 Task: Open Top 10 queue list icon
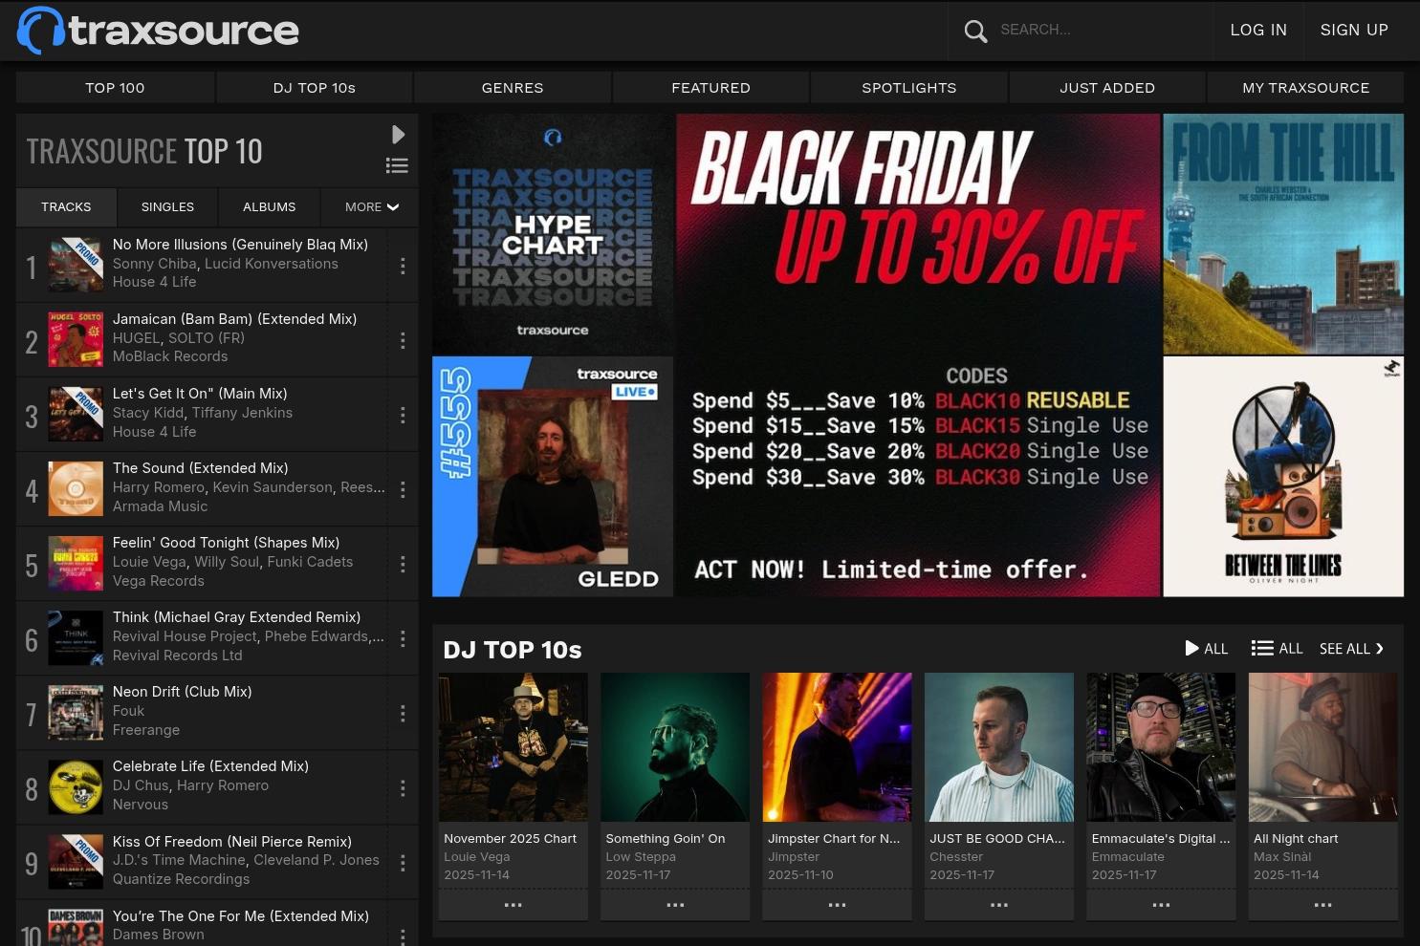(397, 165)
